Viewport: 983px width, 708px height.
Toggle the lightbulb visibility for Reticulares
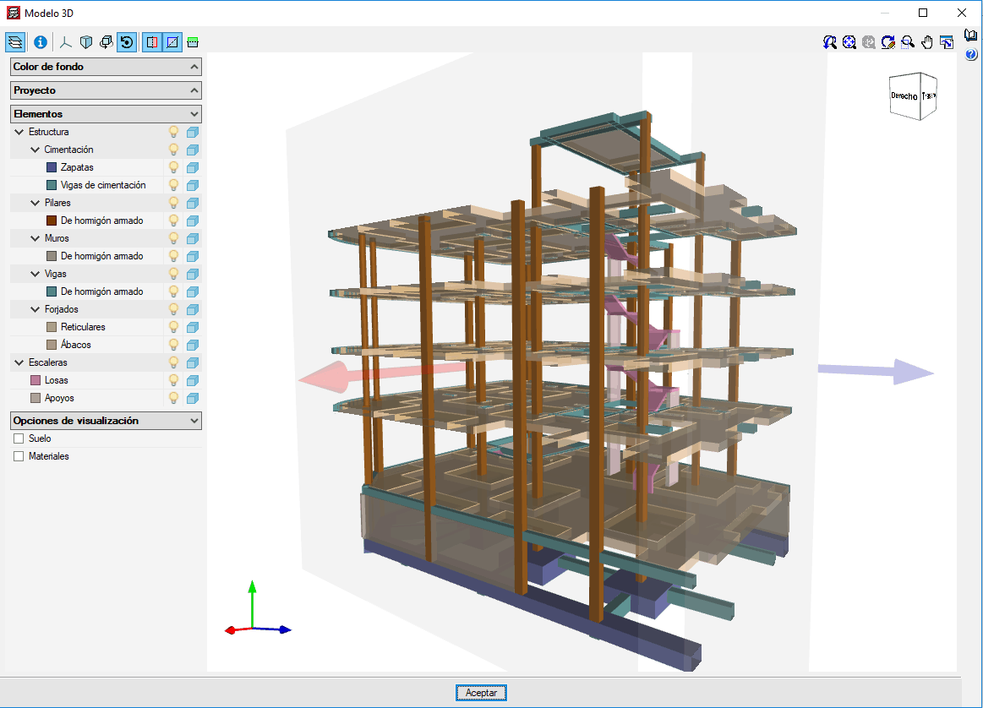[x=173, y=327]
